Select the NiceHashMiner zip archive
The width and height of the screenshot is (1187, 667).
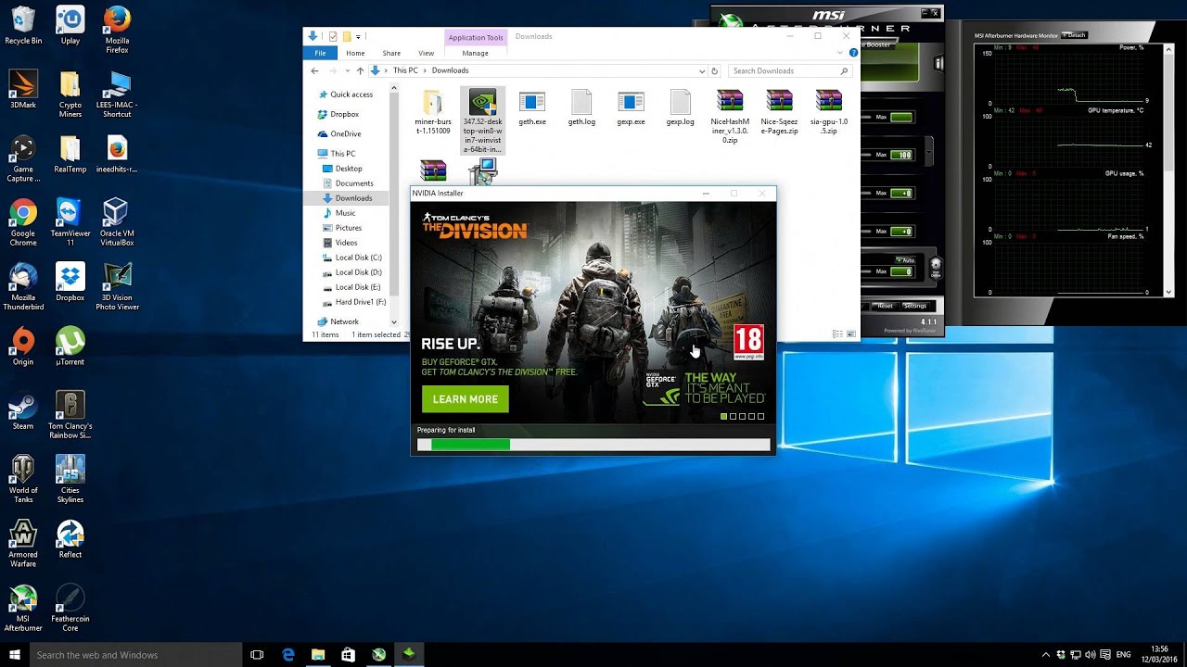[x=730, y=117]
